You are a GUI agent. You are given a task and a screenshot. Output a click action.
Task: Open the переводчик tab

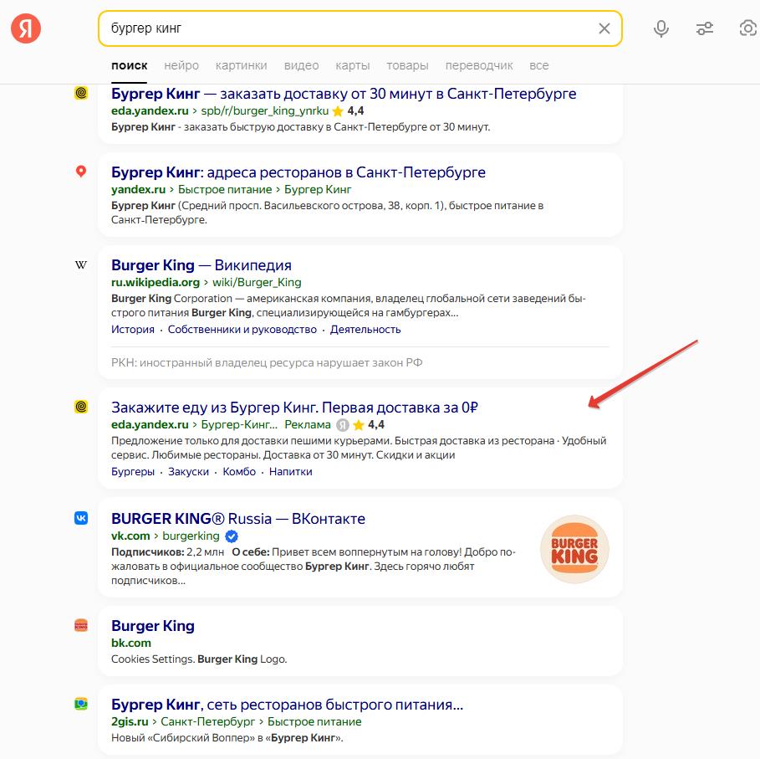coord(479,65)
